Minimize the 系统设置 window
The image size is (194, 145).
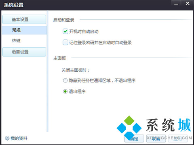coord(176,4)
